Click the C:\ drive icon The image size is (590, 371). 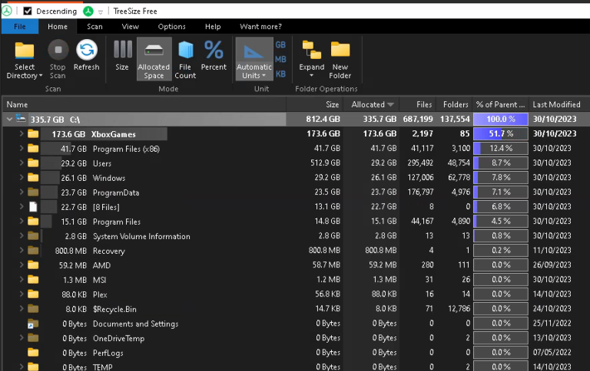[21, 119]
